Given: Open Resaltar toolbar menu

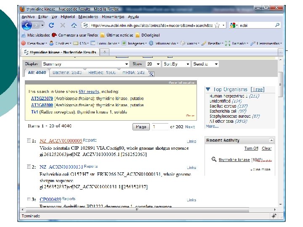Looking at the screenshot, I should (x=212, y=43).
